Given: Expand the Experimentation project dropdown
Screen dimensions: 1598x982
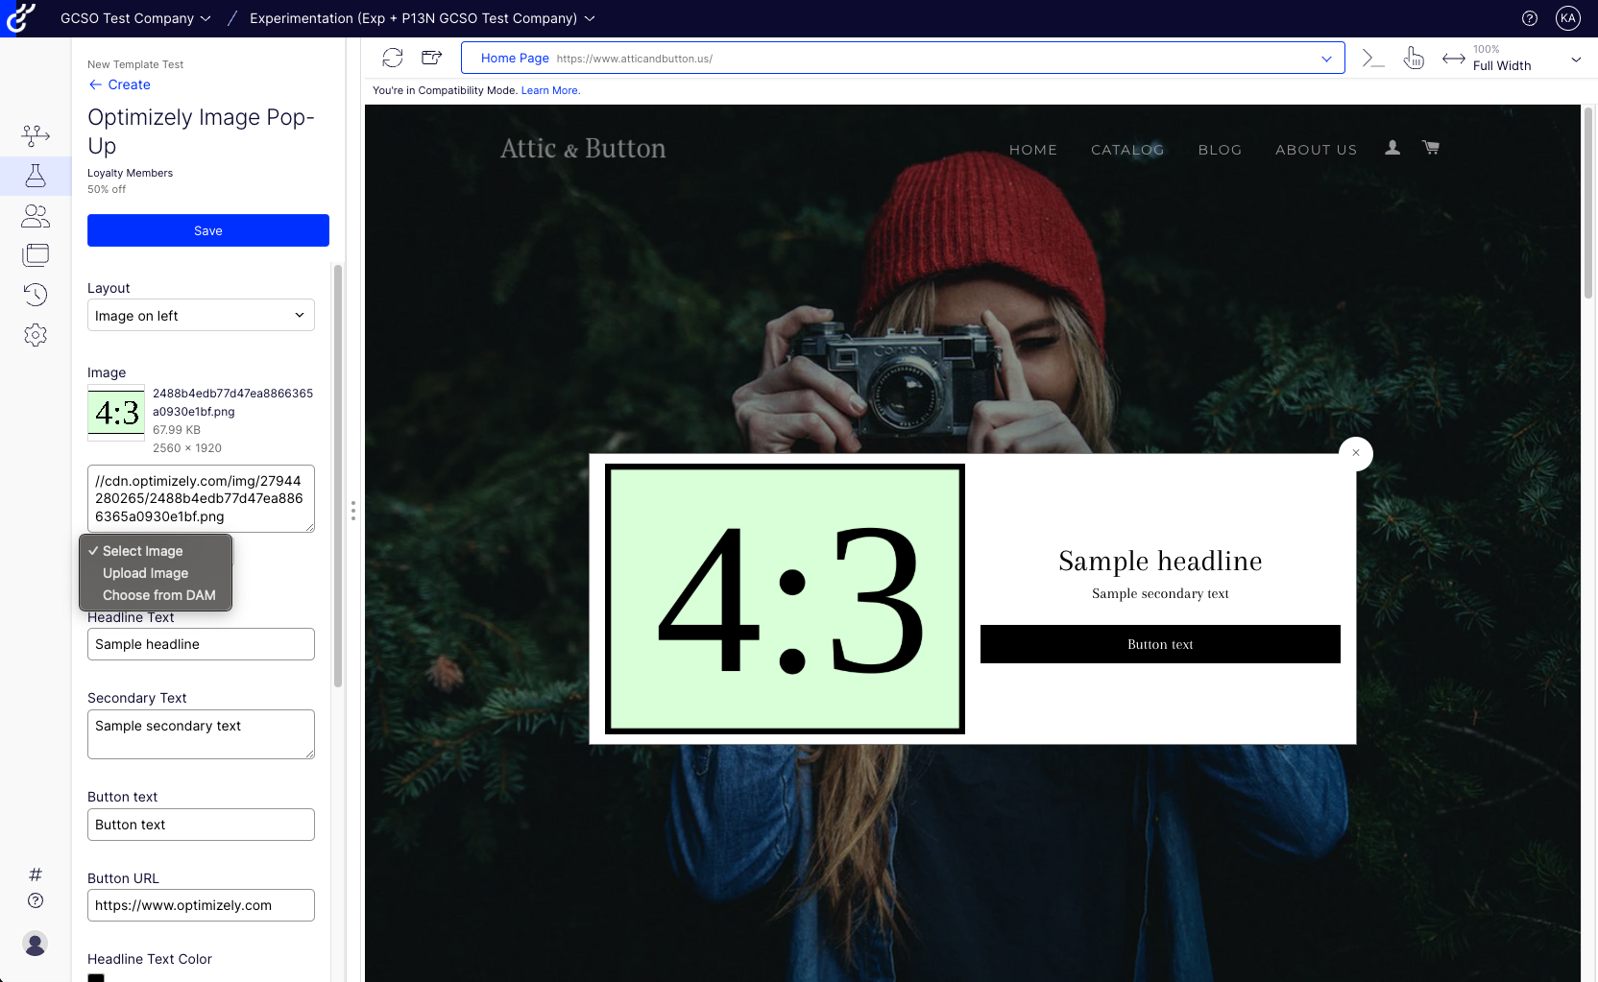Looking at the screenshot, I should tap(423, 18).
